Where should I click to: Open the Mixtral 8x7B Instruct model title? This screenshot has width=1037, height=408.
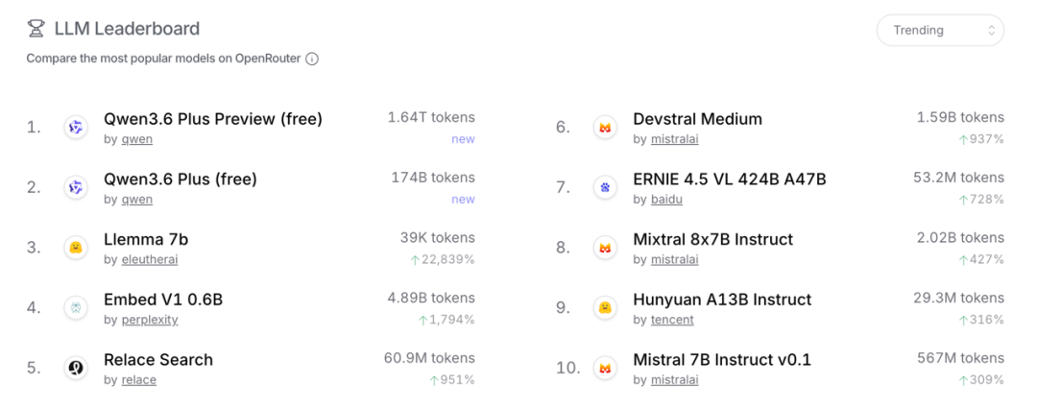pos(712,239)
